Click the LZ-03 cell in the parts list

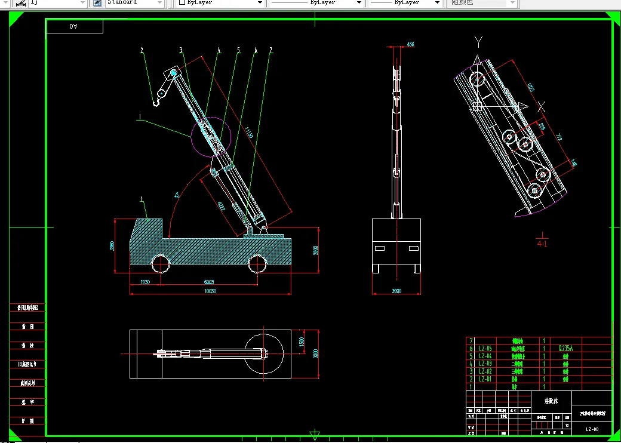[x=485, y=364]
